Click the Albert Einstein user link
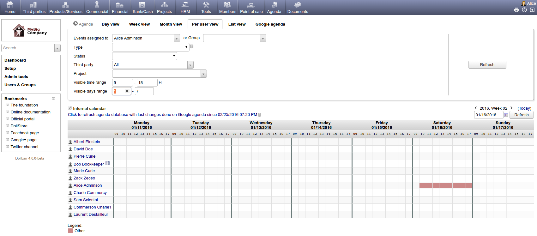537x236 pixels. pyautogui.click(x=87, y=142)
